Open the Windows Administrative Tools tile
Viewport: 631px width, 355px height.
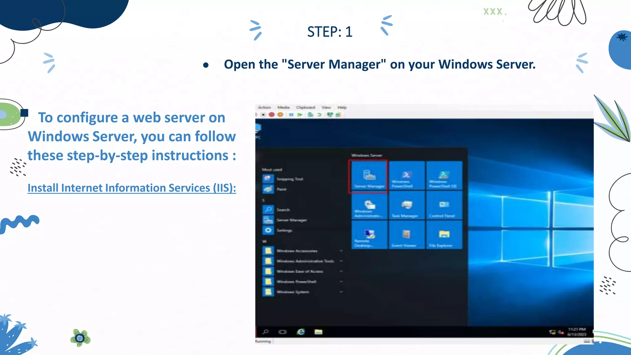(369, 205)
